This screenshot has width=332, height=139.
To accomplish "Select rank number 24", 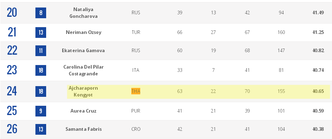I will click(12, 91).
